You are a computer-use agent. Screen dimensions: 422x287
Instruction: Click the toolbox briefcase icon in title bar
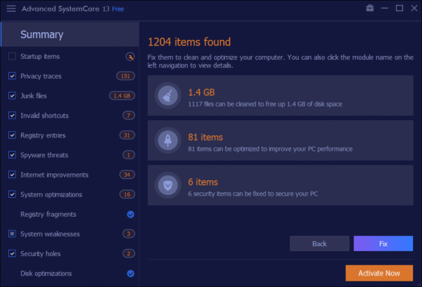(370, 8)
